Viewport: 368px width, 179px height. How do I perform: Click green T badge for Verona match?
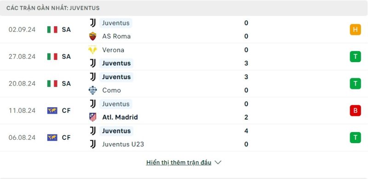click(x=355, y=57)
